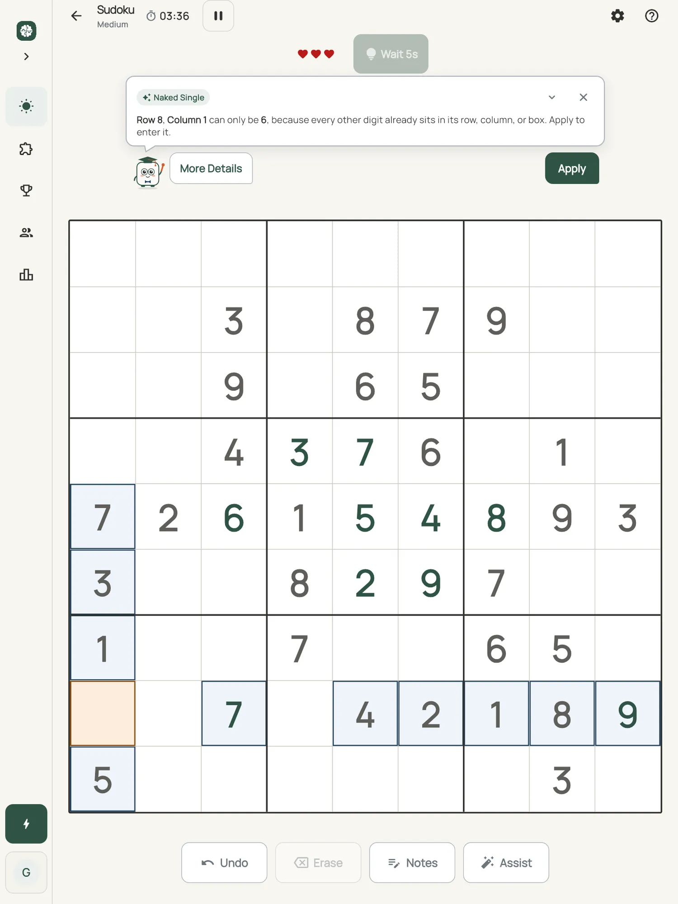Click the three hearts lives indicator
Screen dimensions: 678x904
tap(316, 54)
